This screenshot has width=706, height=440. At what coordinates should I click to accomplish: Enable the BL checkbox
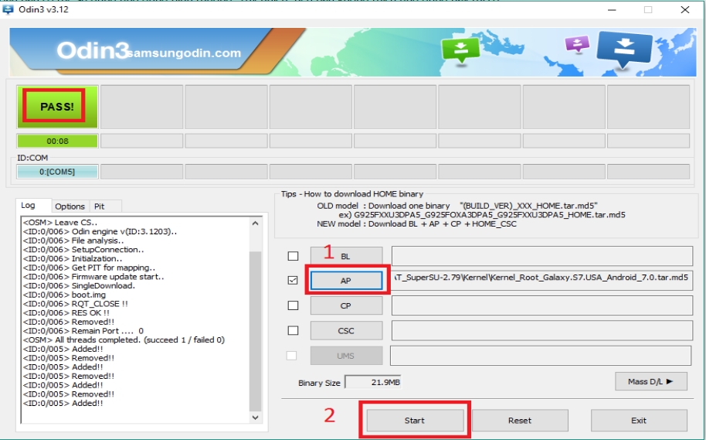click(293, 256)
